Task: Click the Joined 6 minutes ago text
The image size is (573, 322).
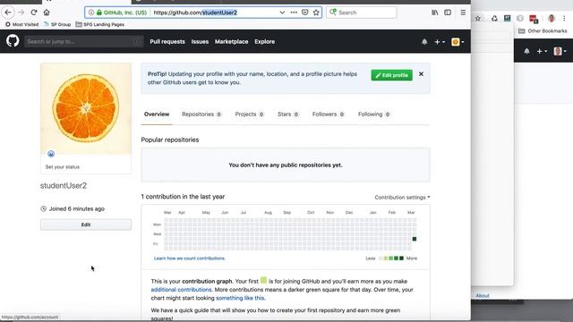Action: pos(77,208)
